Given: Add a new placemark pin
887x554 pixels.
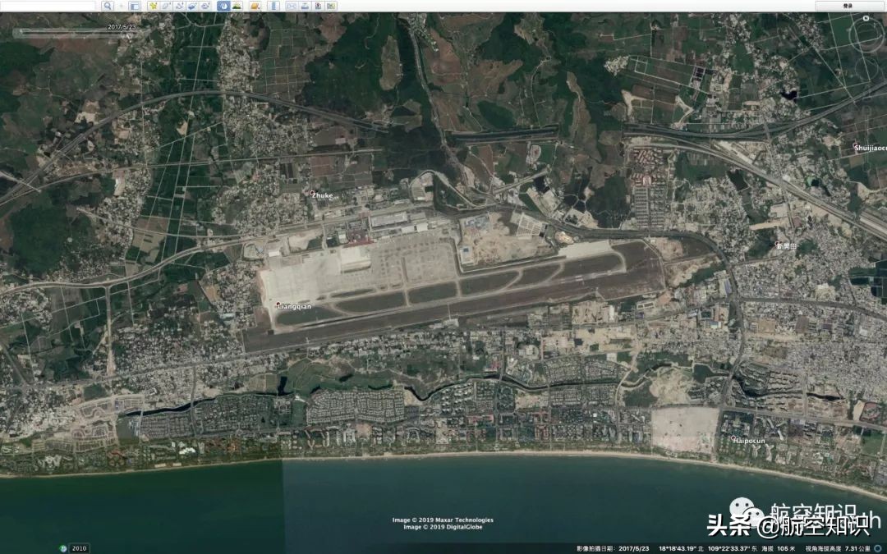Looking at the screenshot, I should pos(152,6).
